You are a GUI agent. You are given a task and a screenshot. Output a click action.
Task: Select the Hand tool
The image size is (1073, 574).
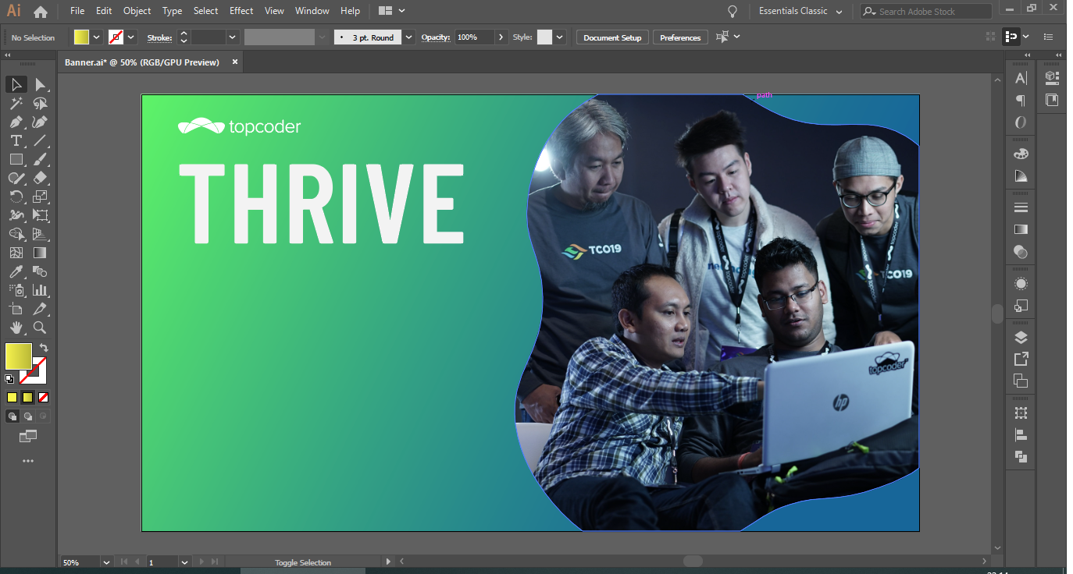coord(16,328)
